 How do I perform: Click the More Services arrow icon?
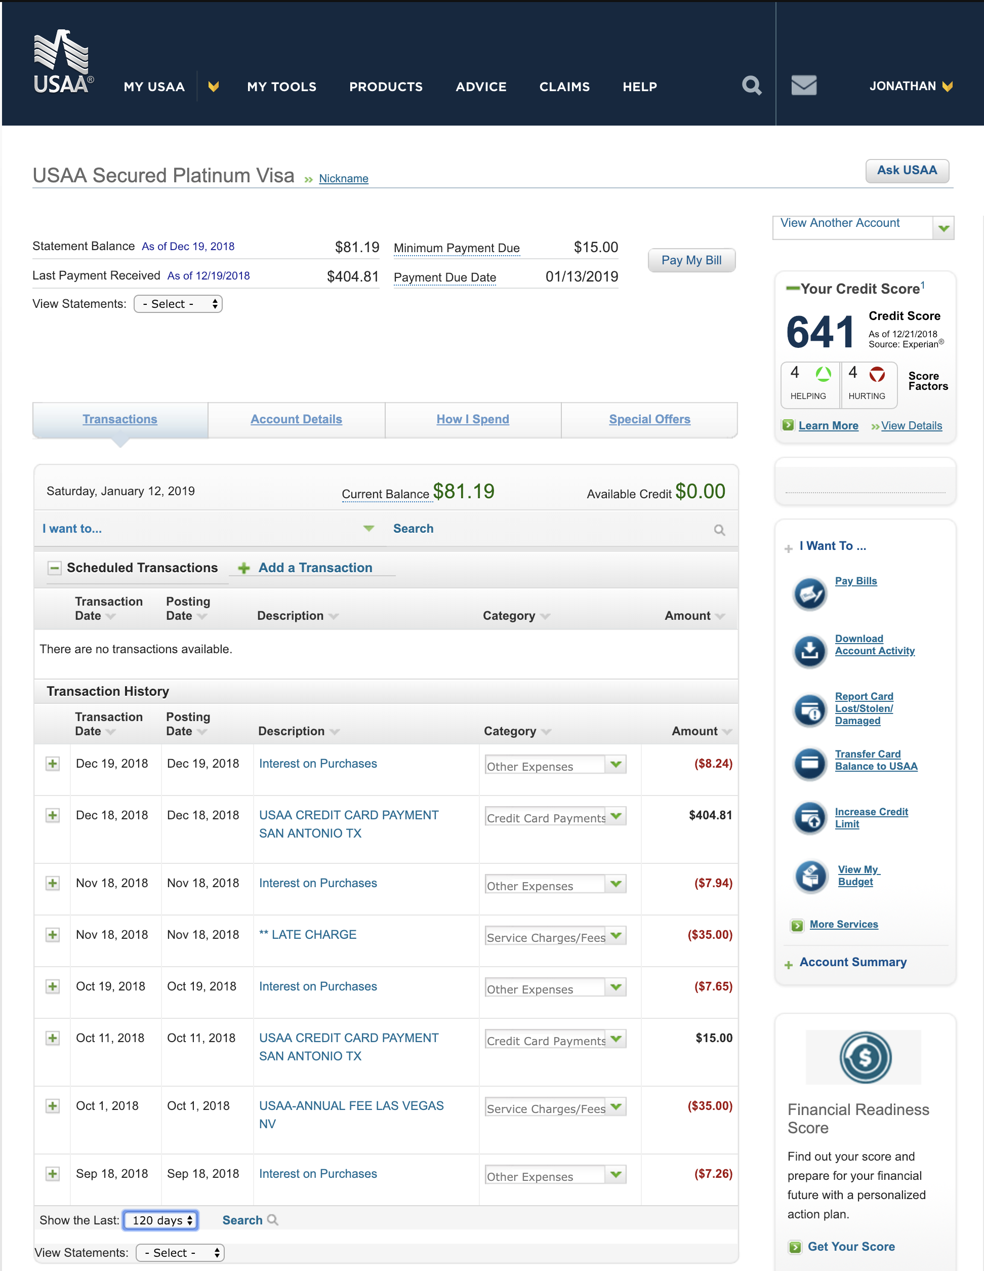click(797, 925)
